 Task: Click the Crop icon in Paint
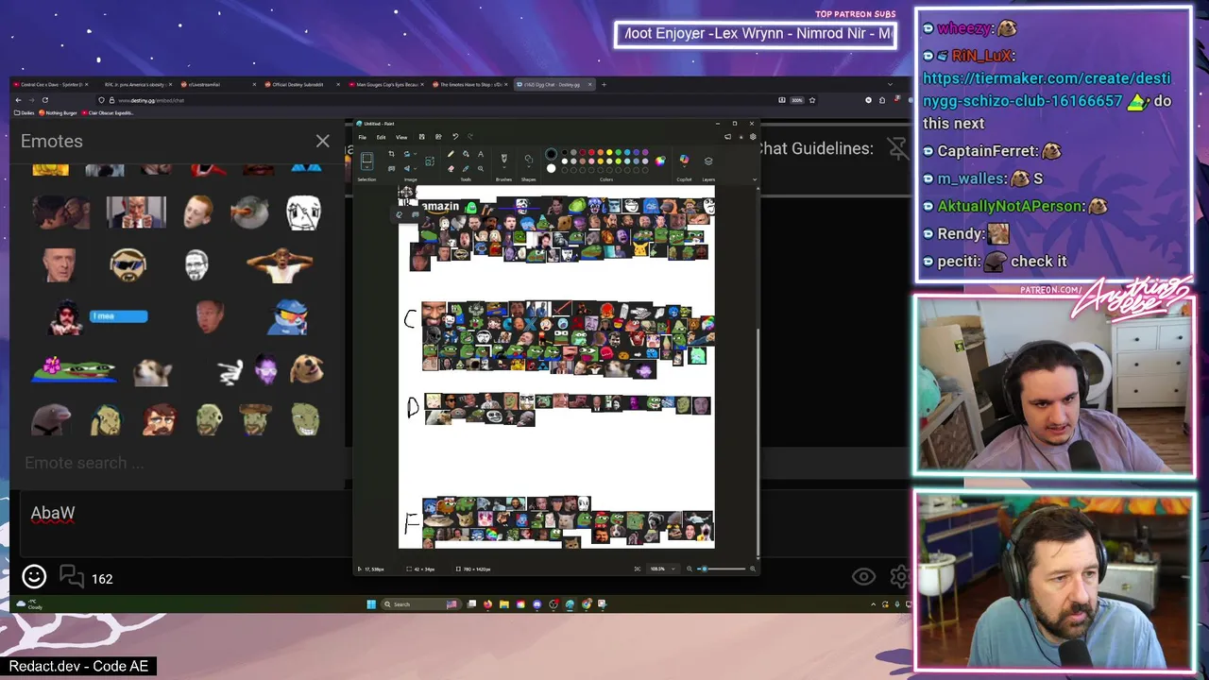391,154
